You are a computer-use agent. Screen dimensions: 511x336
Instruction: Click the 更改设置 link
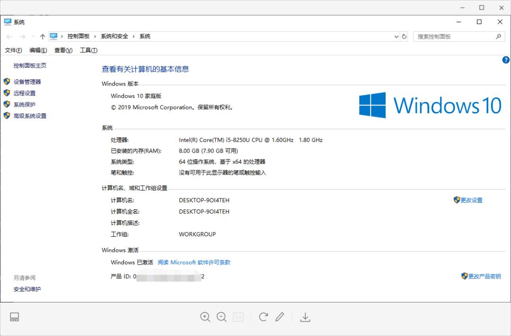(x=471, y=200)
